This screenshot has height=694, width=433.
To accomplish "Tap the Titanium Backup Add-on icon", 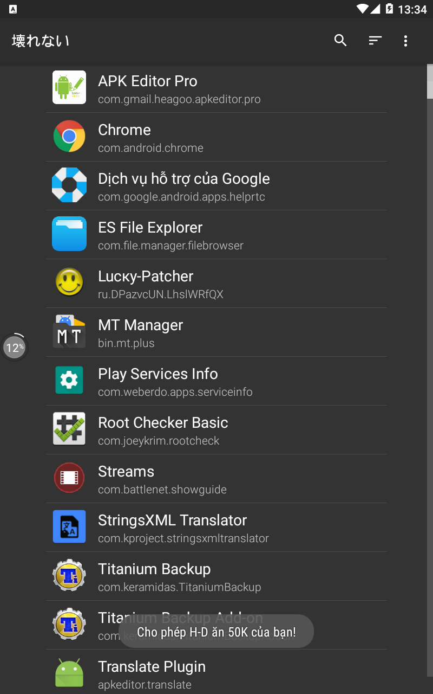I will pos(69,624).
